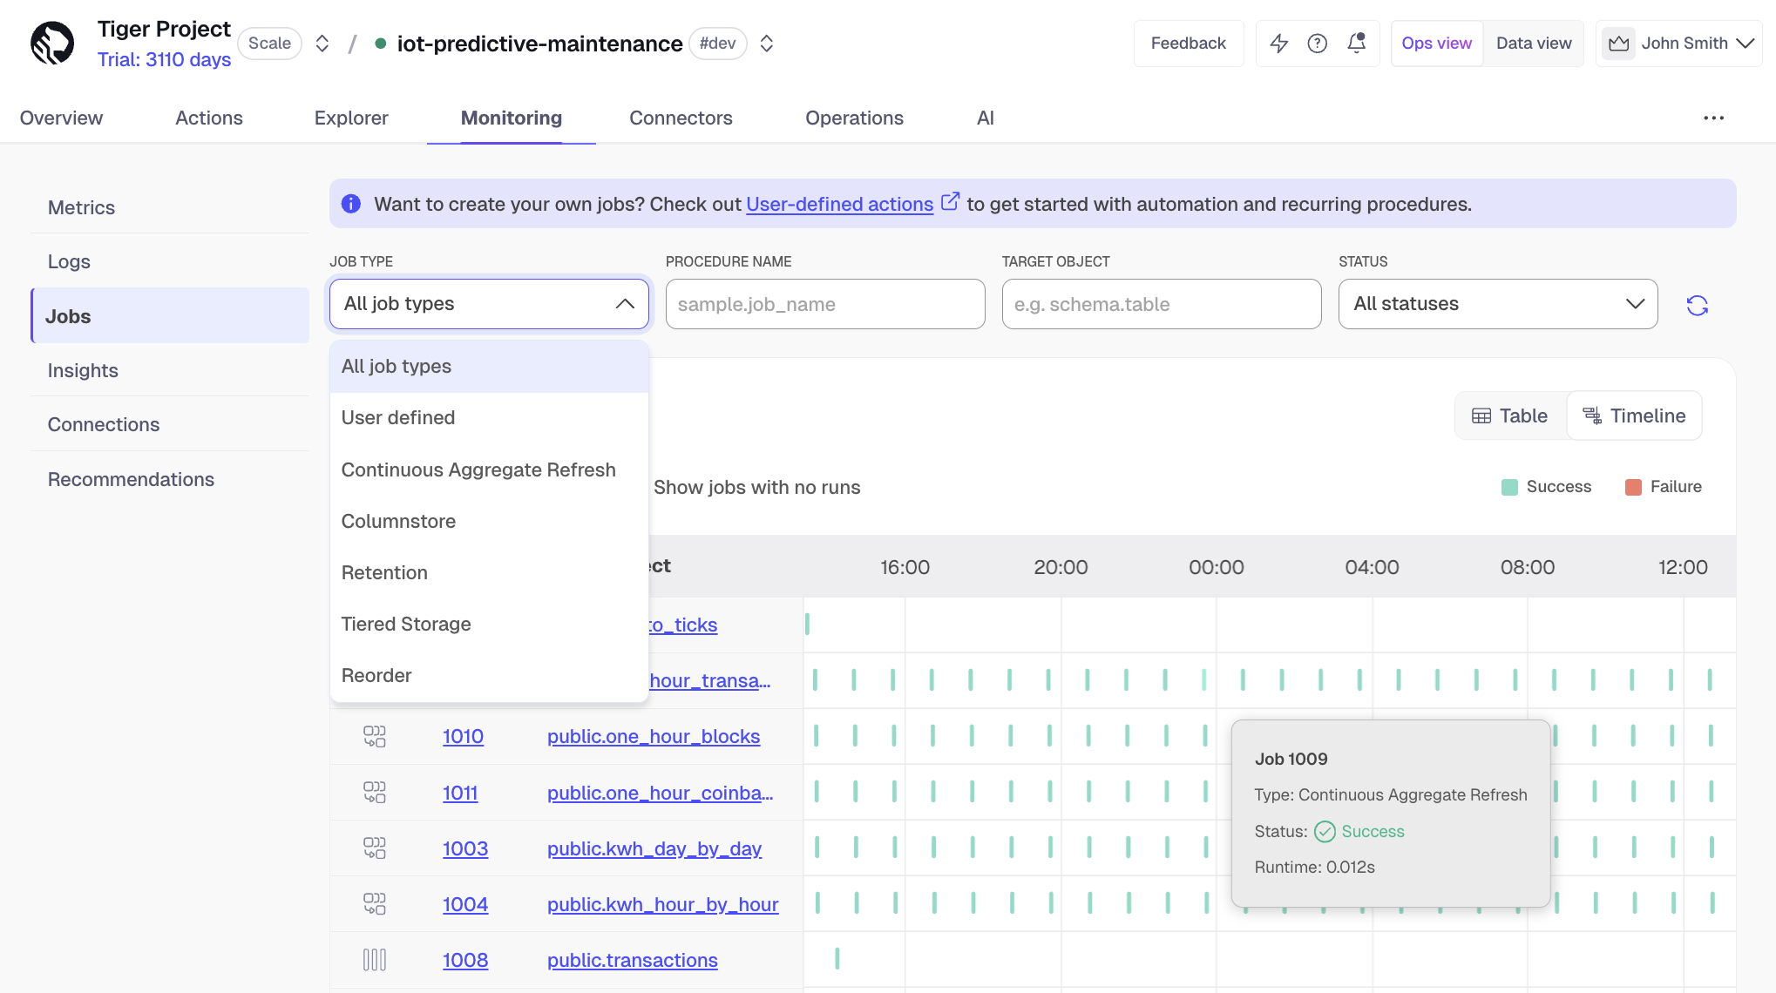Click continuous aggregate icon for job 1010

(x=374, y=737)
